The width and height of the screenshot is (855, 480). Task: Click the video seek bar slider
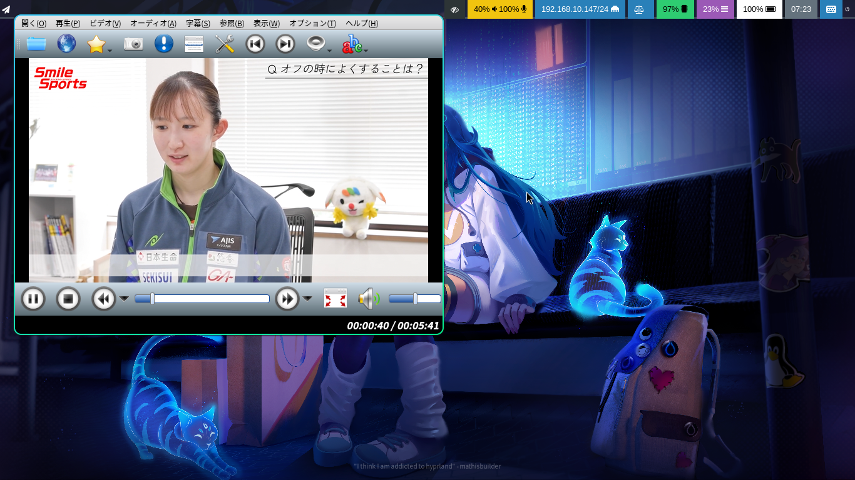tap(202, 299)
